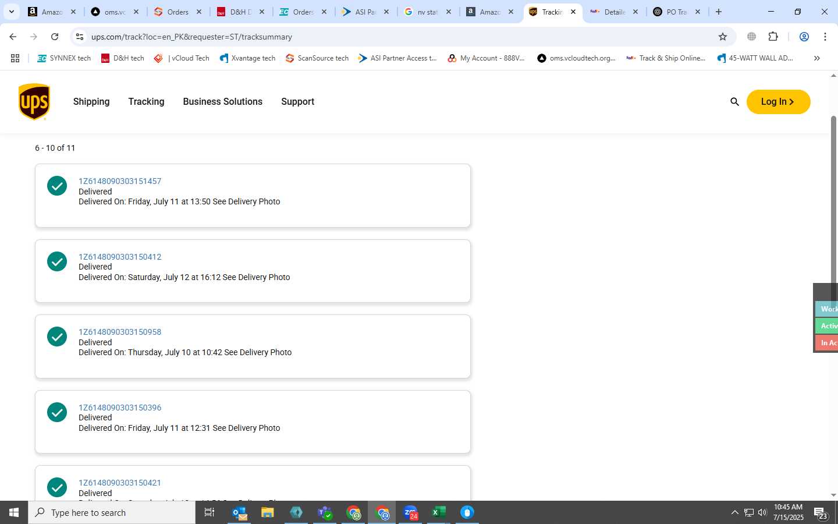Open tracking number 1Z6148090303150958

click(120, 332)
